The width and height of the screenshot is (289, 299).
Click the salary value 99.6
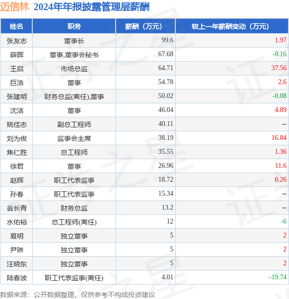[167, 40]
